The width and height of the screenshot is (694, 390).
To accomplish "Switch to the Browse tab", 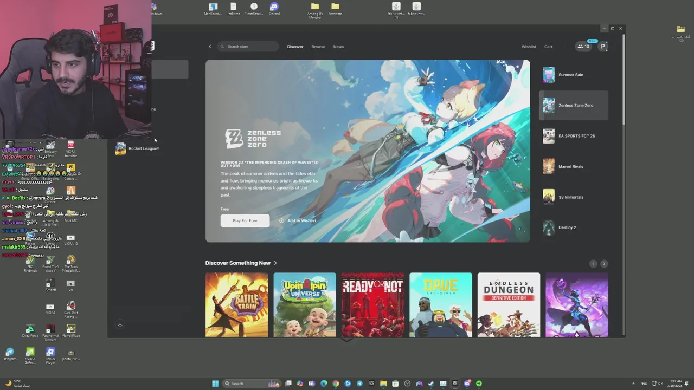I will 318,47.
